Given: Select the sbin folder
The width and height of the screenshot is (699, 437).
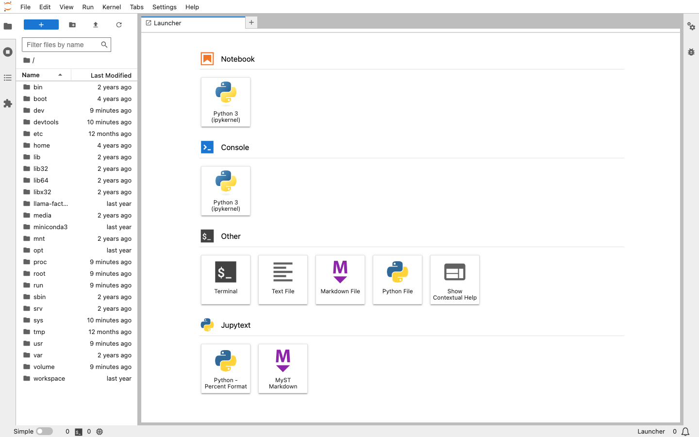Looking at the screenshot, I should coord(77,297).
